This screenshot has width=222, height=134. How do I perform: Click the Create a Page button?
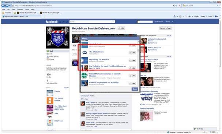[x=165, y=28]
